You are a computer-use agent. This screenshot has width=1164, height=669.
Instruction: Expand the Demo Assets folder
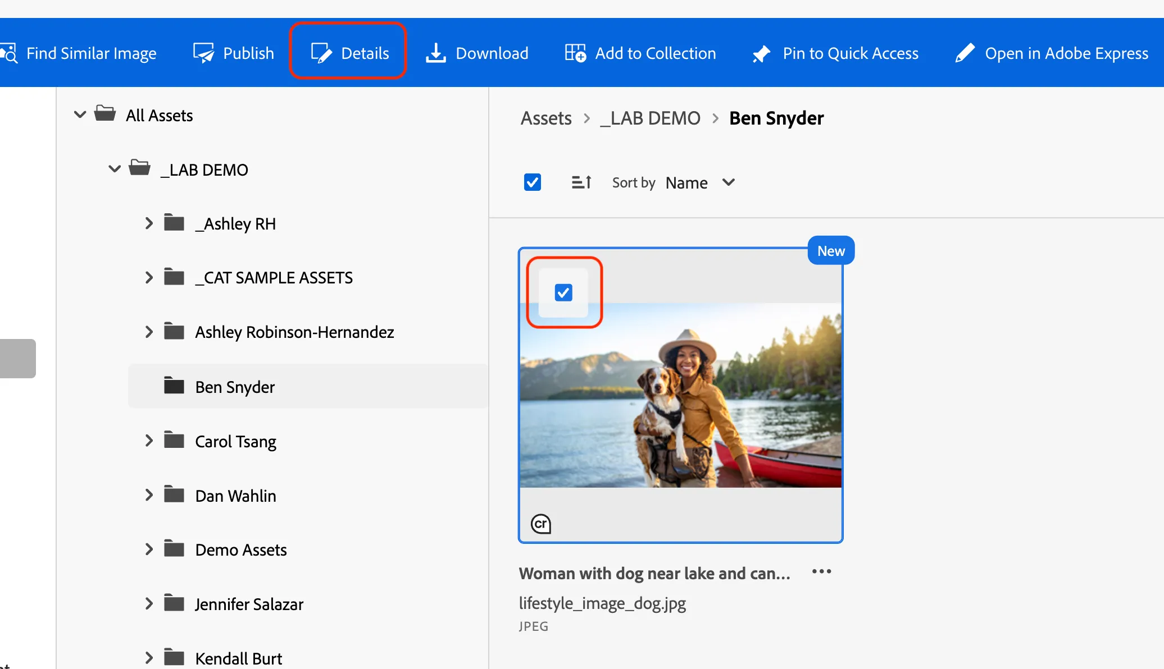(x=149, y=549)
